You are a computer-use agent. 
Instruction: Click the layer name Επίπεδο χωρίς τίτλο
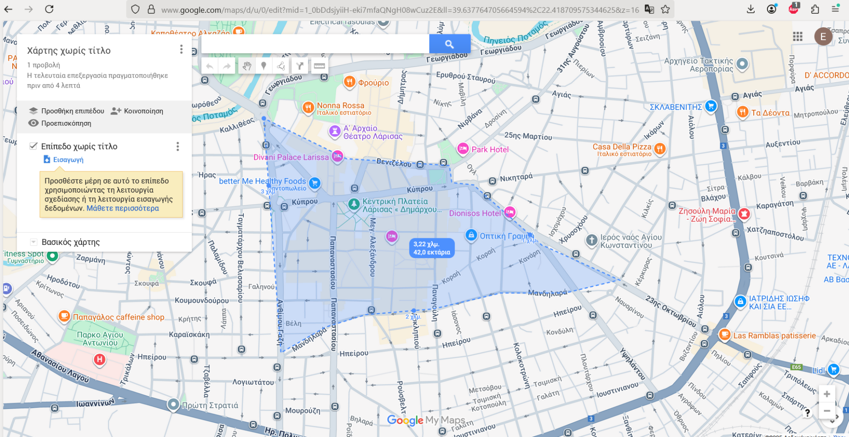(x=79, y=146)
